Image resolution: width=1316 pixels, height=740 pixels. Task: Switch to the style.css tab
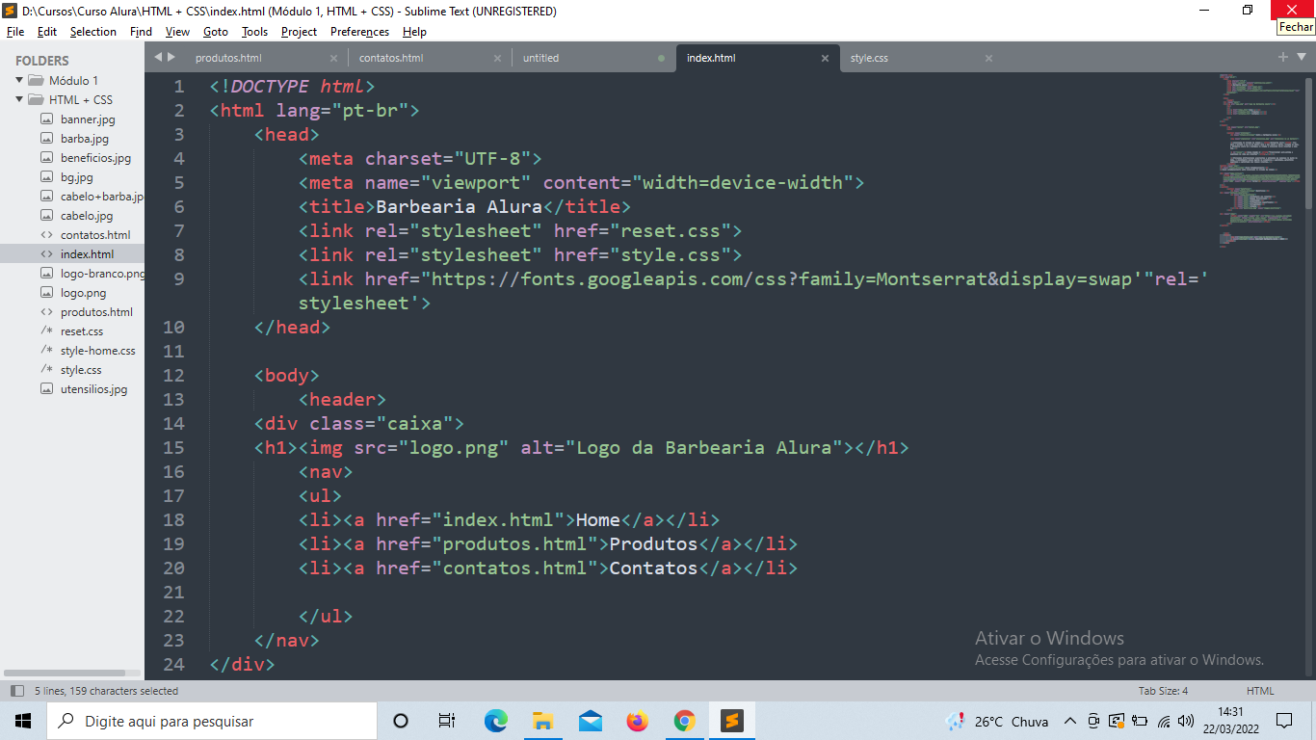[869, 58]
